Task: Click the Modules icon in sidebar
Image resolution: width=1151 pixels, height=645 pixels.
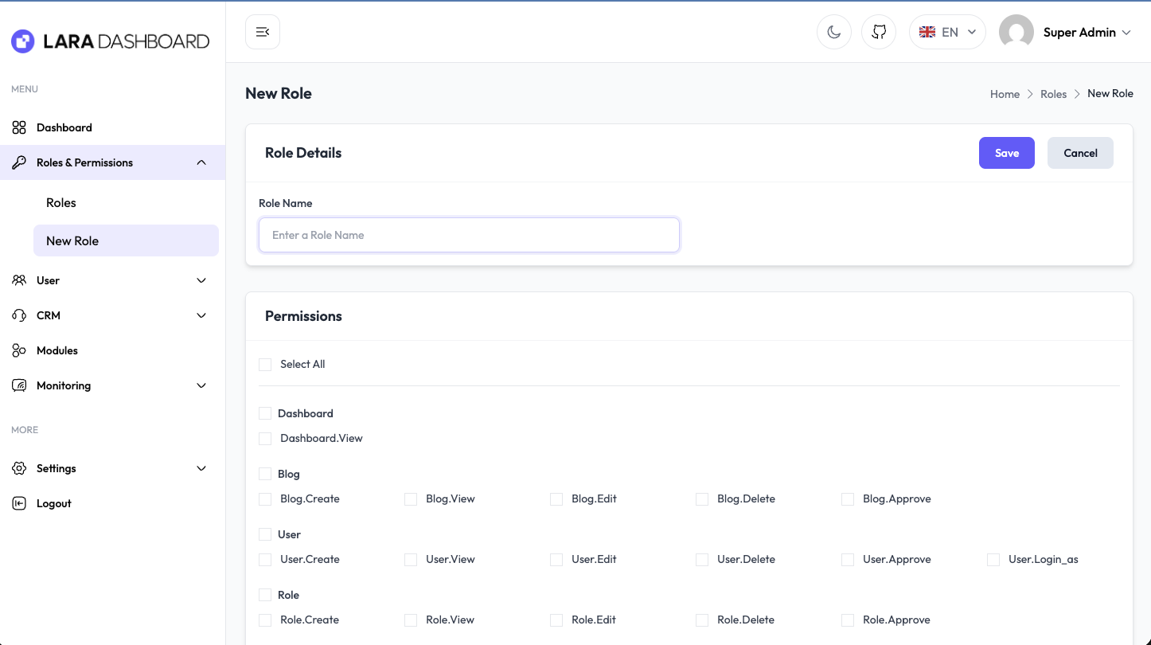Action: (19, 350)
